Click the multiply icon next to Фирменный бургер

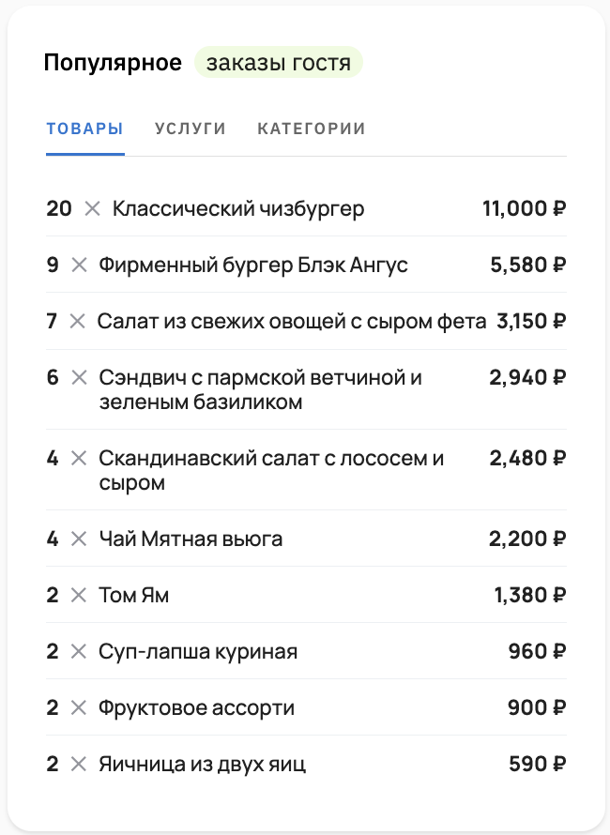(79, 265)
